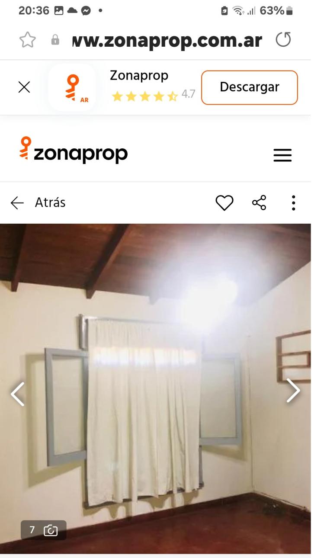Open the 7 photos gallery counter
The width and height of the screenshot is (327, 558).
(x=44, y=530)
